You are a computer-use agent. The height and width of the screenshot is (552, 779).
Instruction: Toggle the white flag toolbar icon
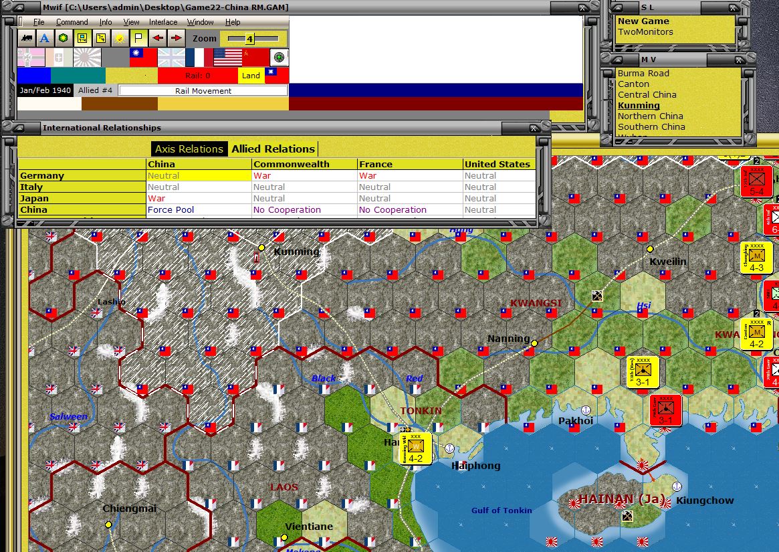click(138, 38)
